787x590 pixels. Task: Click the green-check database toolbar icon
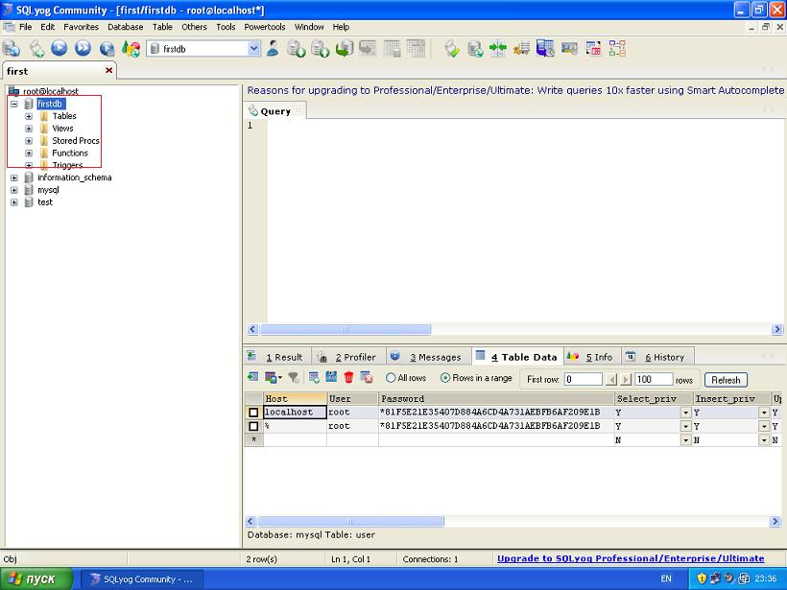click(x=451, y=49)
